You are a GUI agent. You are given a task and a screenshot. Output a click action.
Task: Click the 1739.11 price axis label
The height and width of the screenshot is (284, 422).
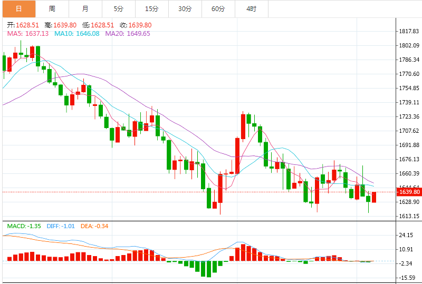(409, 102)
